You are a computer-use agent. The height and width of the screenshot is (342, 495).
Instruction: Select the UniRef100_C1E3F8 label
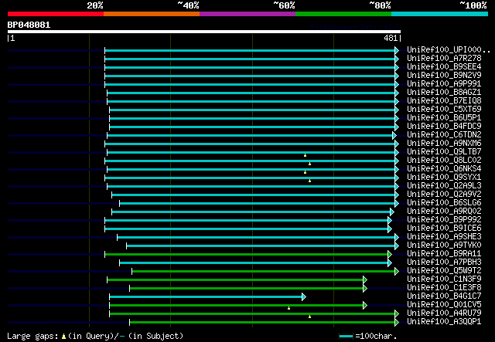[x=444, y=288]
